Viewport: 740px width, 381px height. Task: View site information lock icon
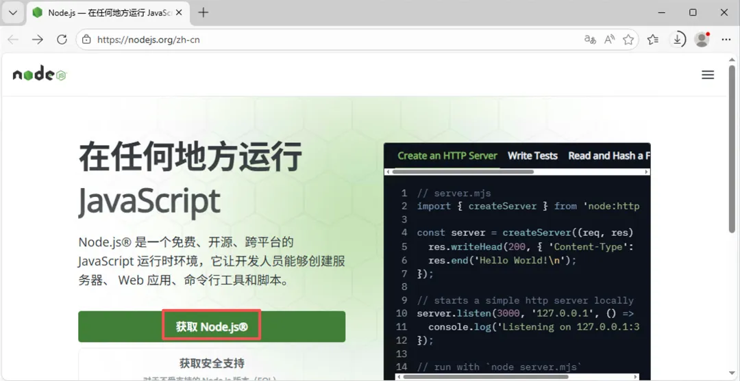click(86, 40)
